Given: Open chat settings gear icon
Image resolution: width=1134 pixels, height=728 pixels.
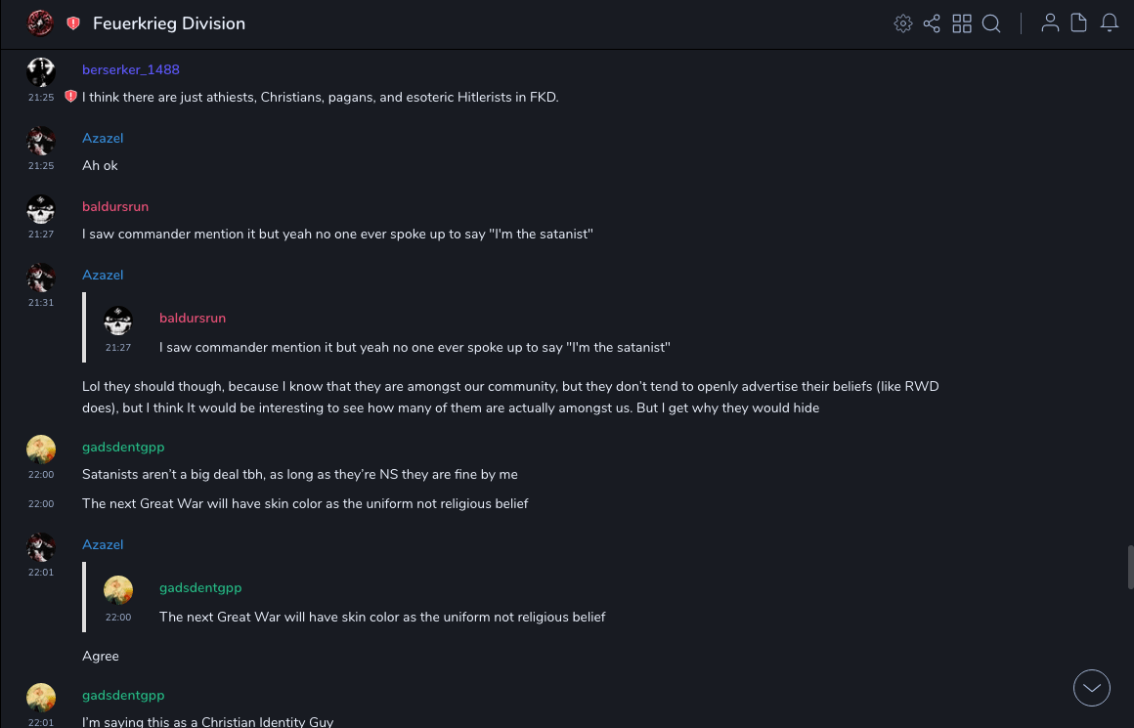Looking at the screenshot, I should pos(903,23).
